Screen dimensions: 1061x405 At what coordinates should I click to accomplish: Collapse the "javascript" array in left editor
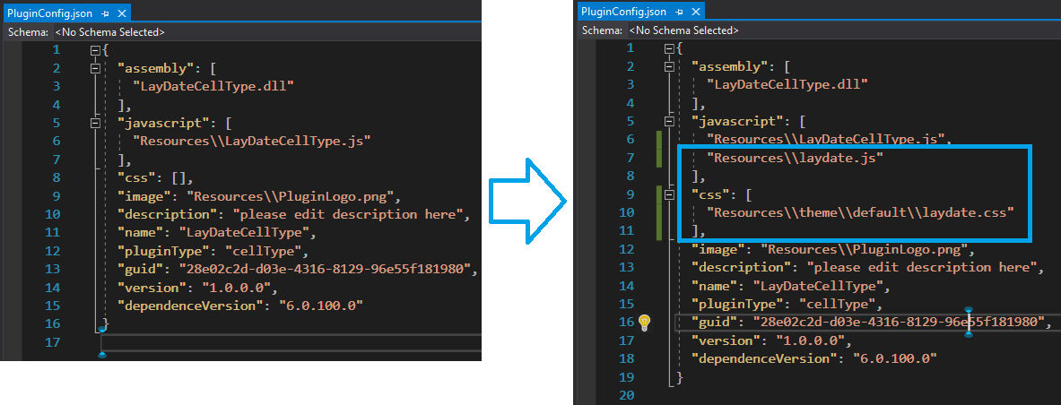coord(95,123)
